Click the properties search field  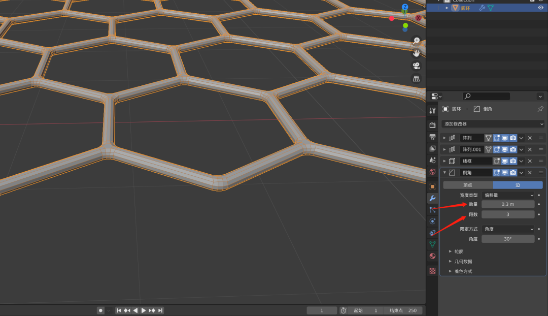487,96
